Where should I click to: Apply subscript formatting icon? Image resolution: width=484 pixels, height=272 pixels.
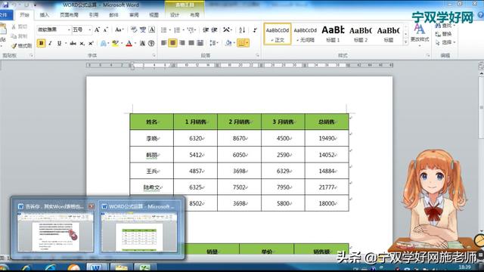[x=82, y=44]
